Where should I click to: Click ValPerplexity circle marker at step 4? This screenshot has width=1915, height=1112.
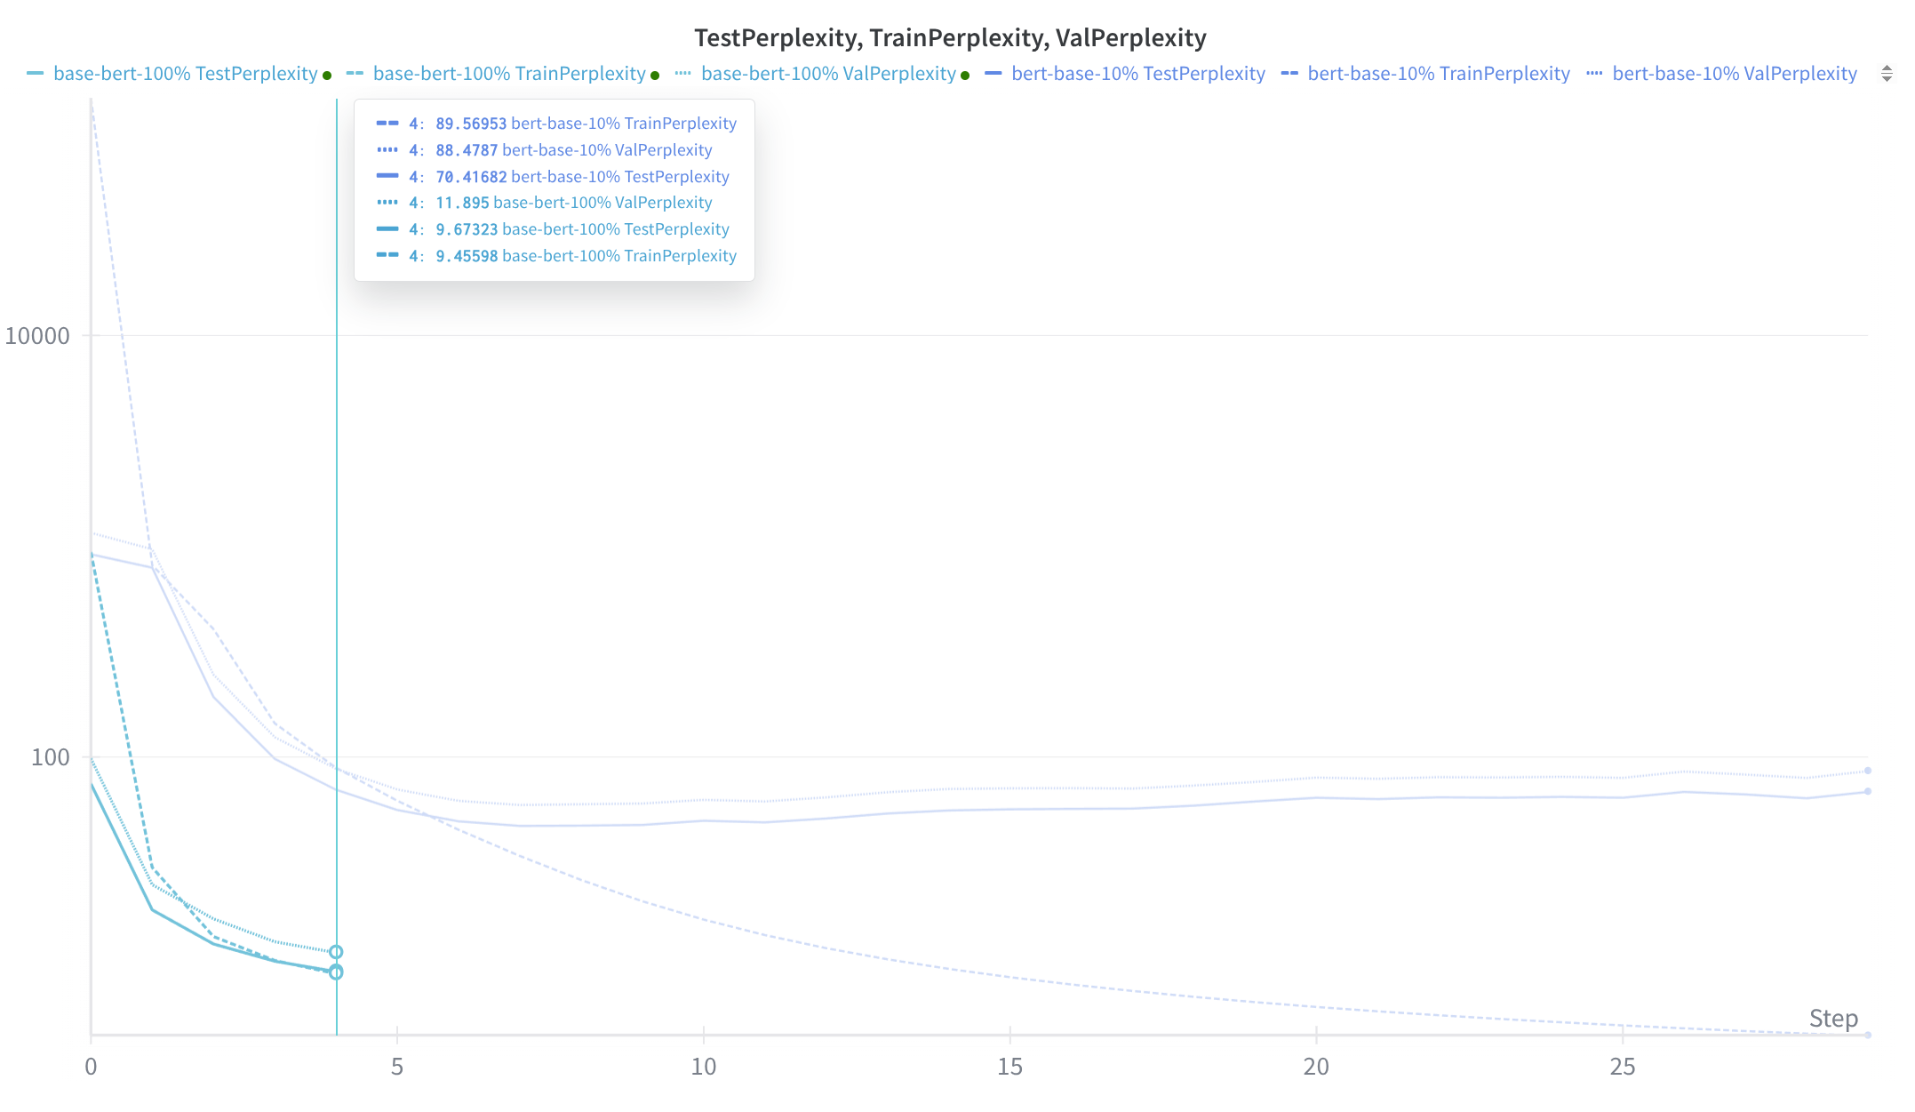coord(336,952)
